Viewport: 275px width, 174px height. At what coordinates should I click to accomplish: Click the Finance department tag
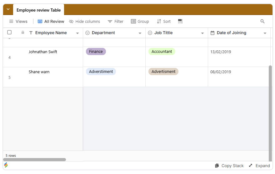96,51
